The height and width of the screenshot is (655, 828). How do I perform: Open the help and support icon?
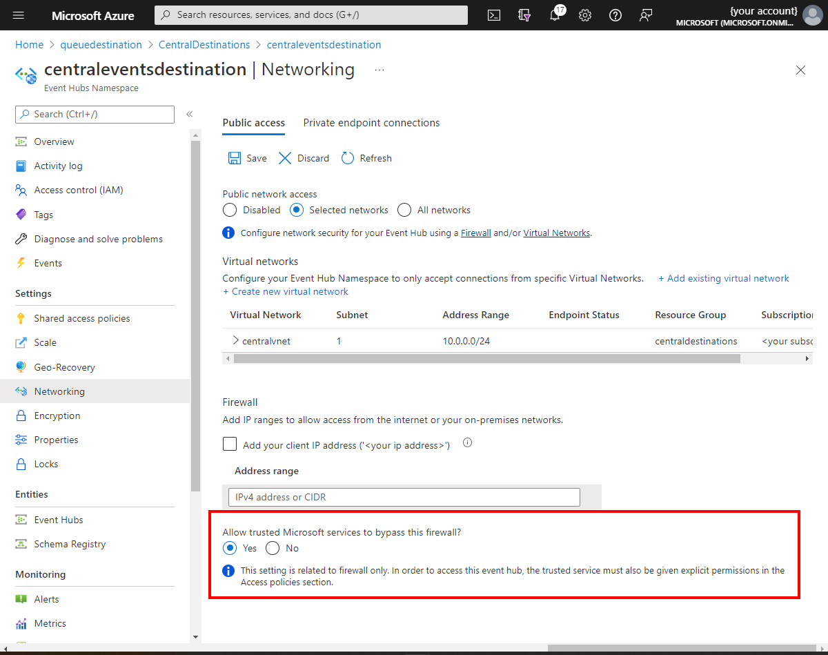[615, 14]
